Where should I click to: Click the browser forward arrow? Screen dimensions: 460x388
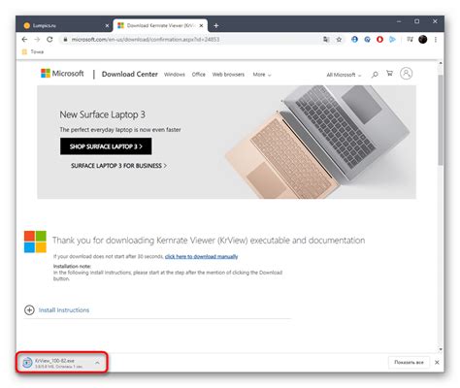pyautogui.click(x=37, y=39)
